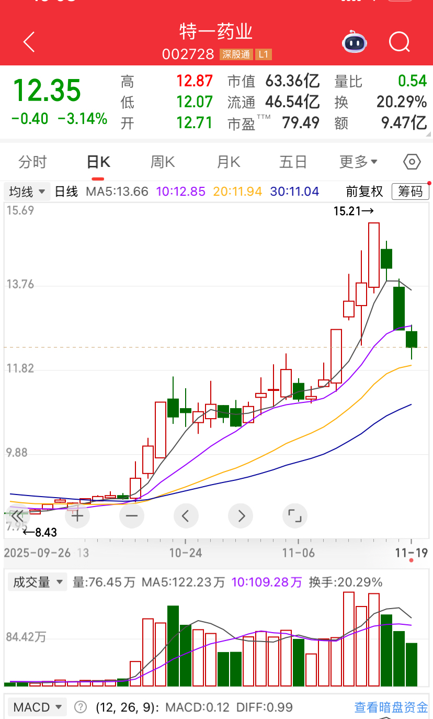Open the MACD indicator dropdown
The height and width of the screenshot is (719, 433).
(37, 707)
